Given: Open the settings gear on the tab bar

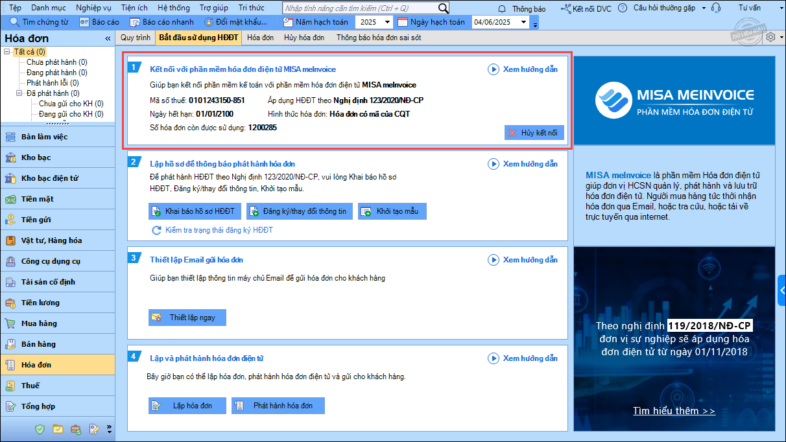Looking at the screenshot, I should [x=770, y=38].
